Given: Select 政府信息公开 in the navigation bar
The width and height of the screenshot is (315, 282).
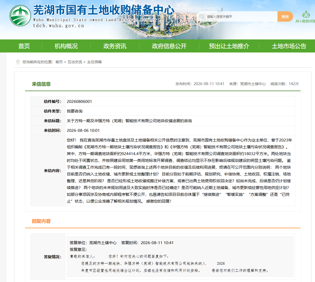Looking at the screenshot, I should pyautogui.click(x=169, y=46).
